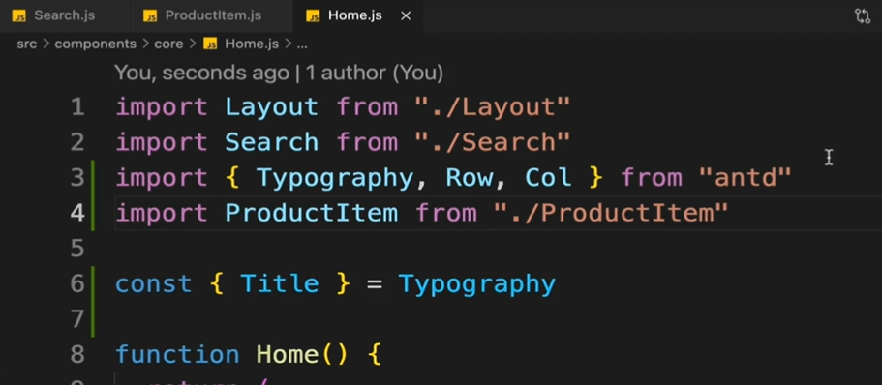Click the "antd" string on line 3
882x385 pixels.
click(745, 178)
